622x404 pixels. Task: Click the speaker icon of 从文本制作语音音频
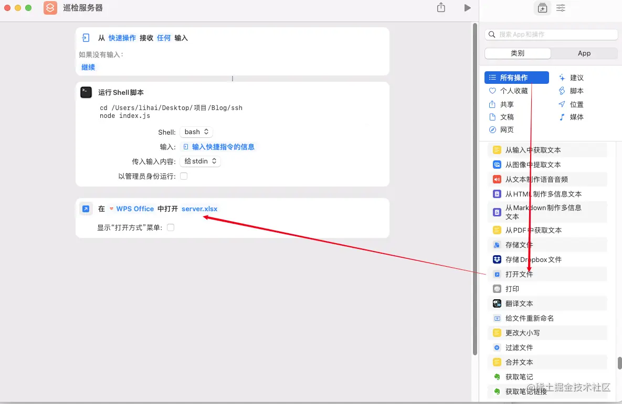pos(497,179)
